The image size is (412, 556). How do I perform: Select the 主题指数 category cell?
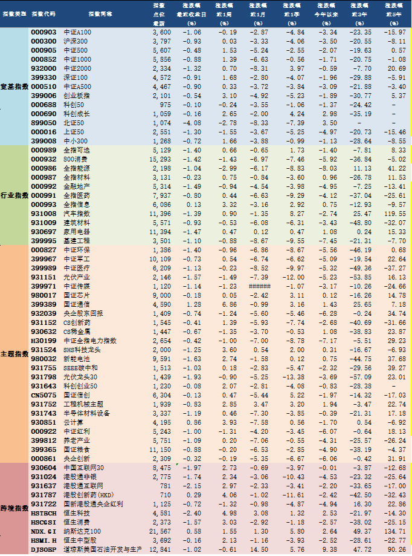14,354
